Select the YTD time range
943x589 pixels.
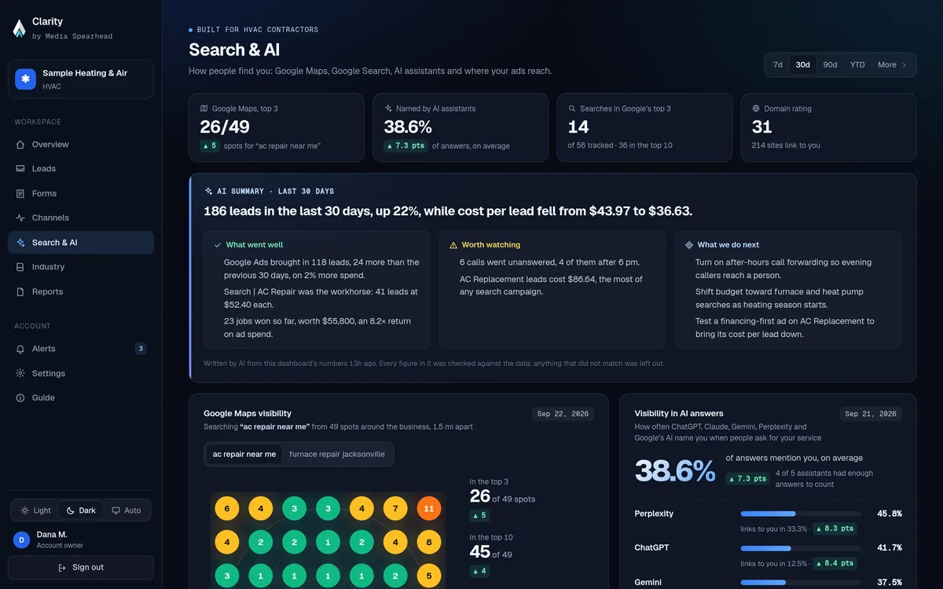click(x=857, y=65)
